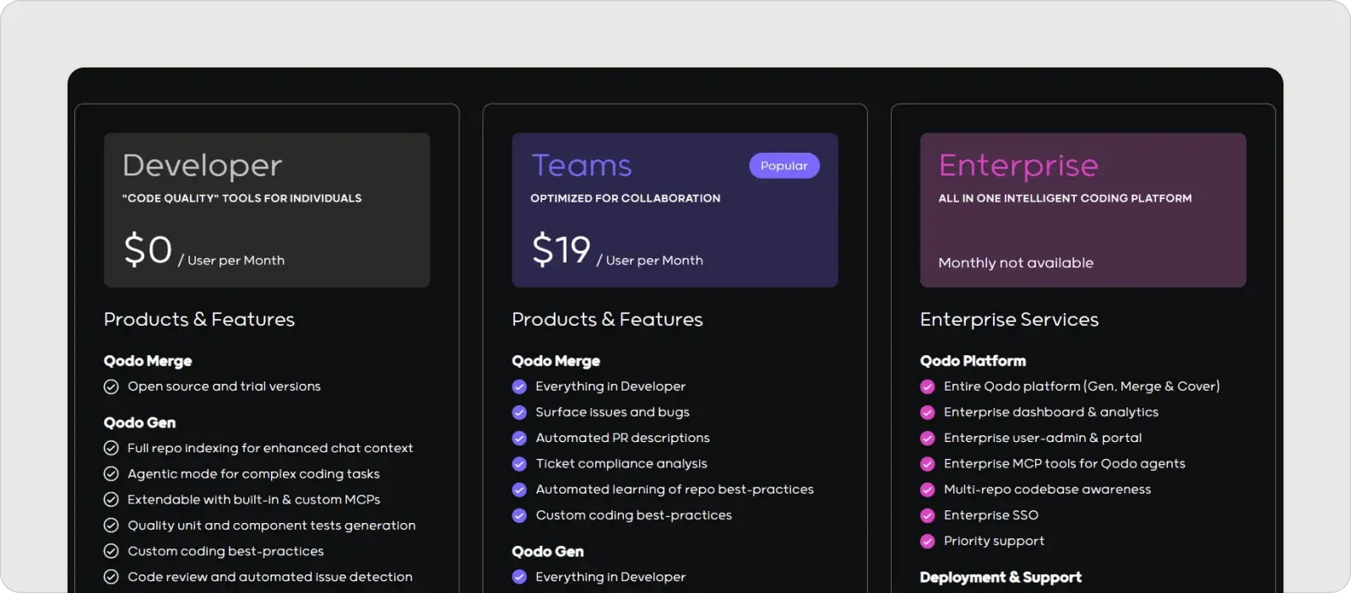Click Products & Features heading in Teams column
This screenshot has height=593, width=1351.
[607, 320]
